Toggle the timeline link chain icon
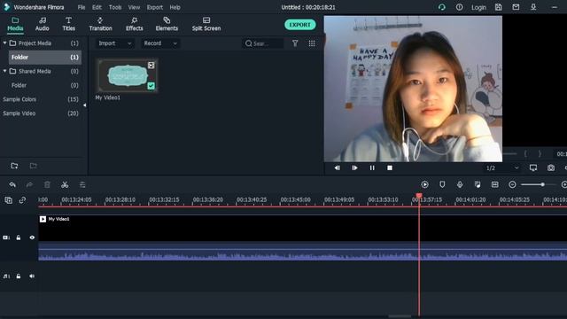 [22, 200]
